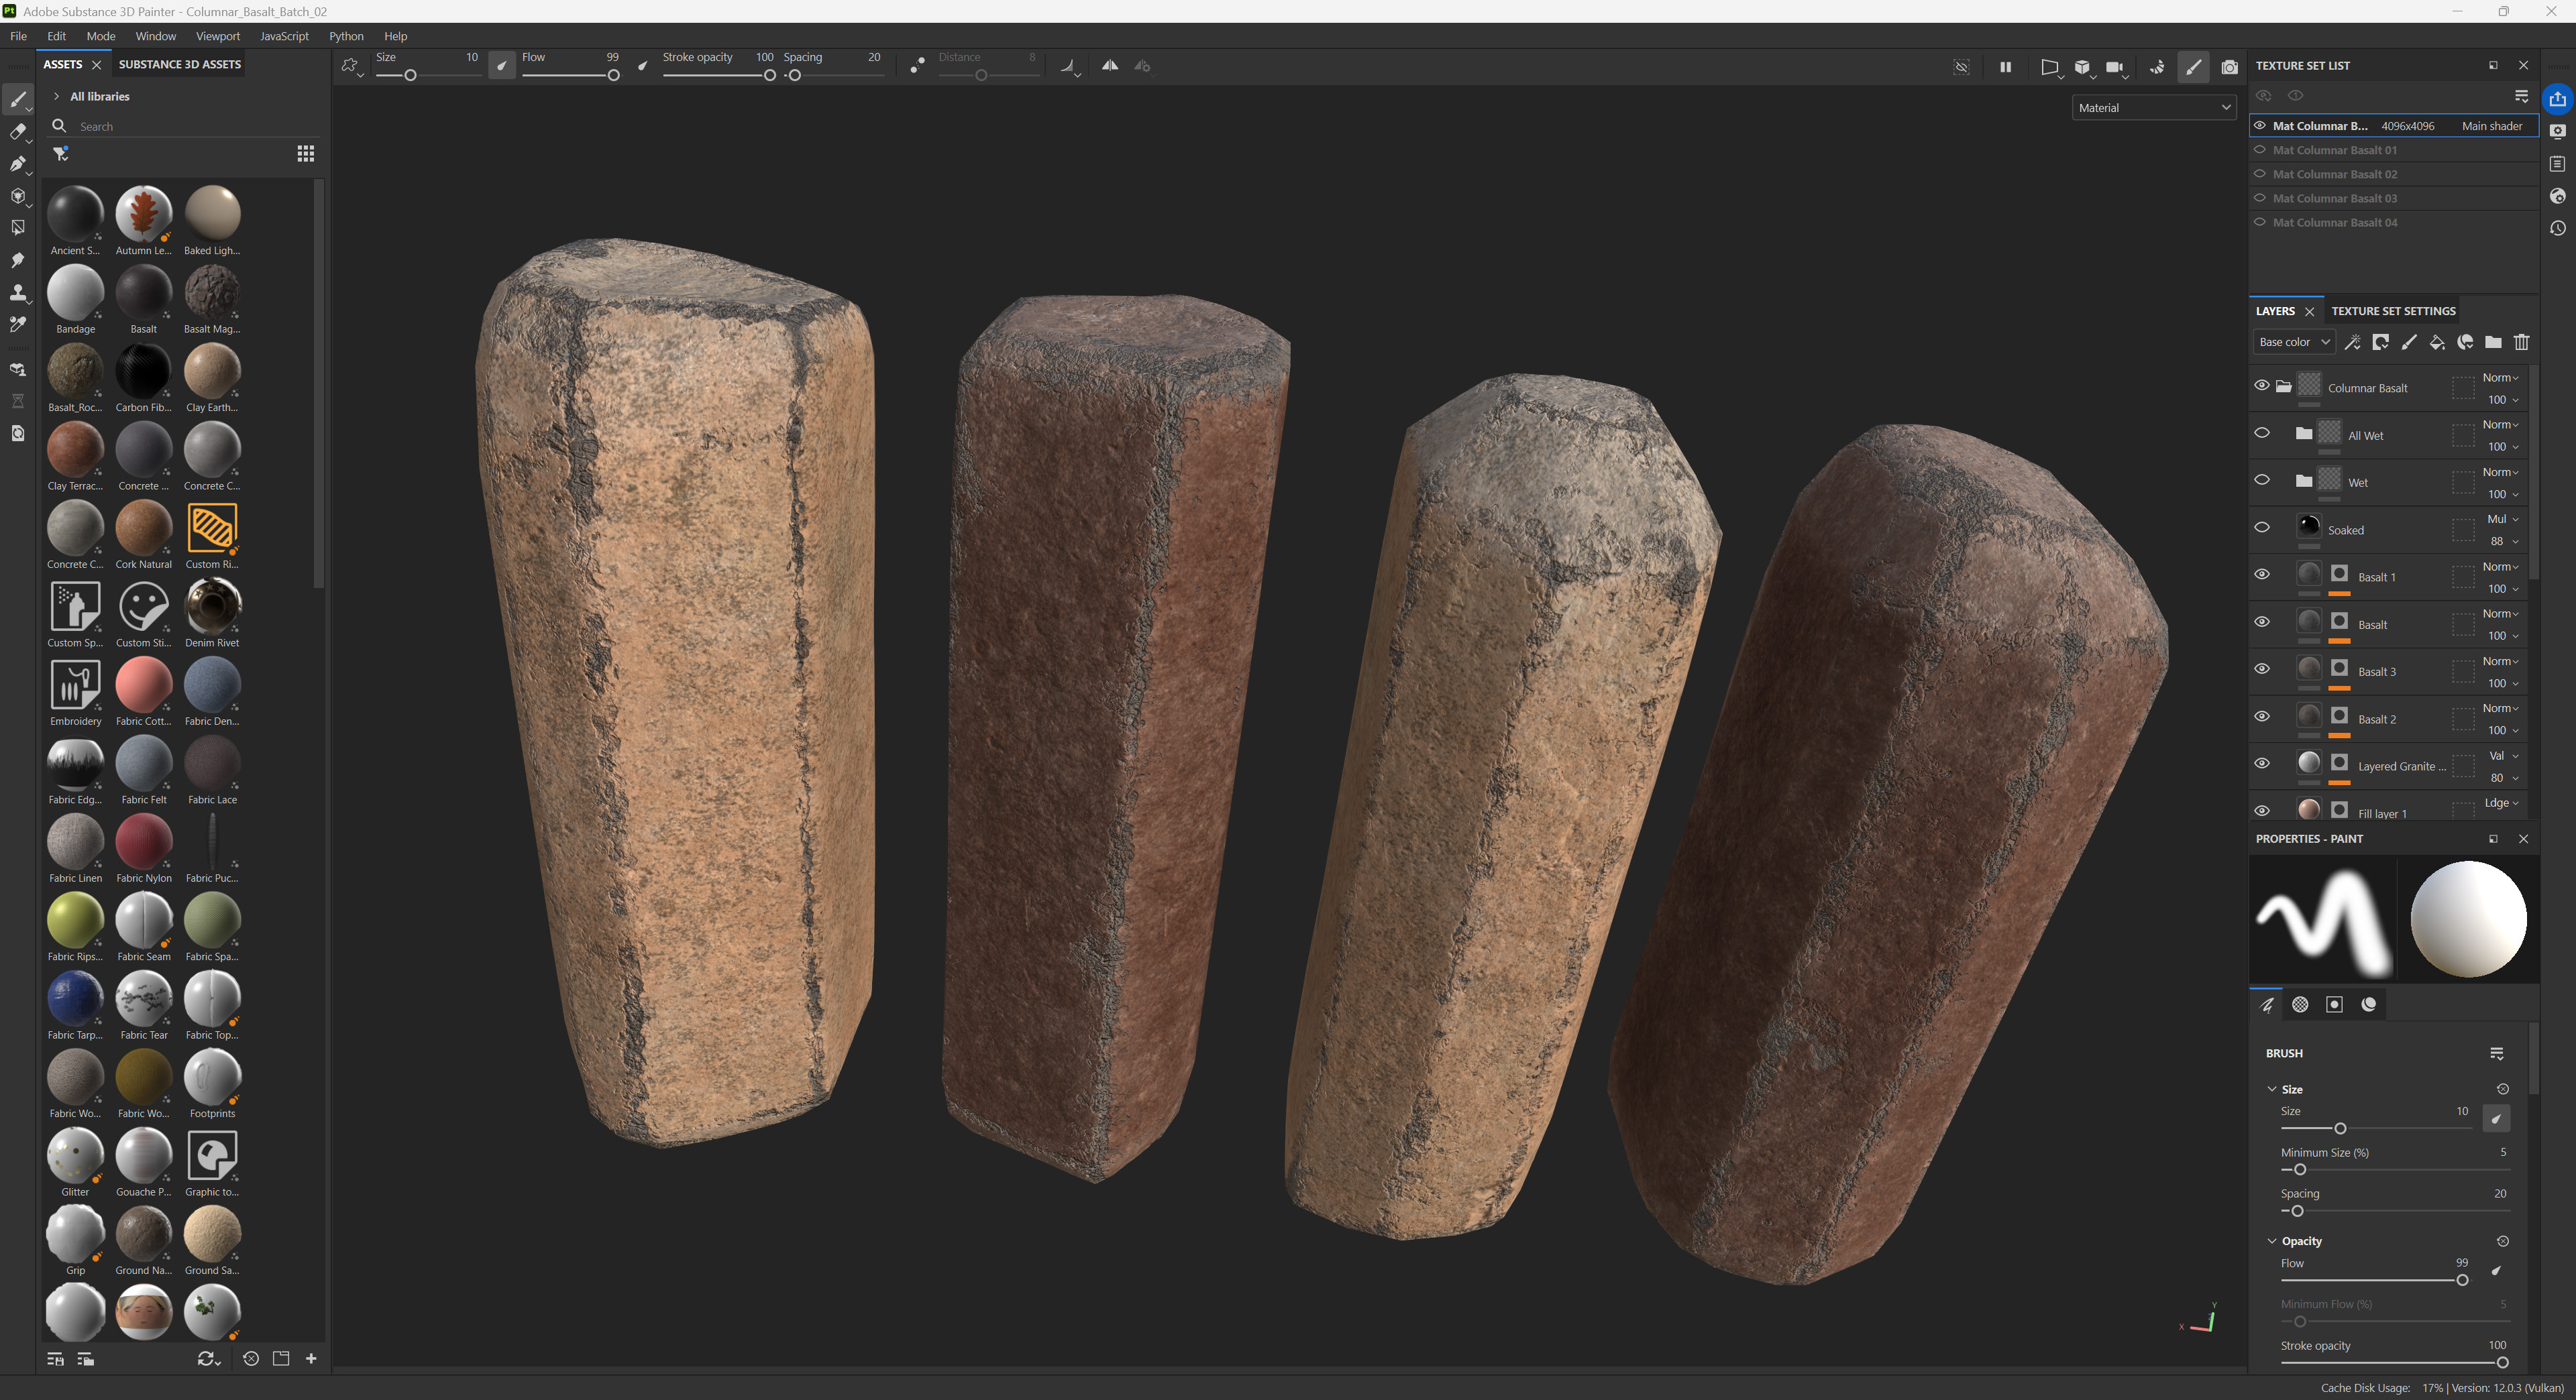
Task: Open Layered Granite Val blend mode dropdown
Action: point(2502,756)
